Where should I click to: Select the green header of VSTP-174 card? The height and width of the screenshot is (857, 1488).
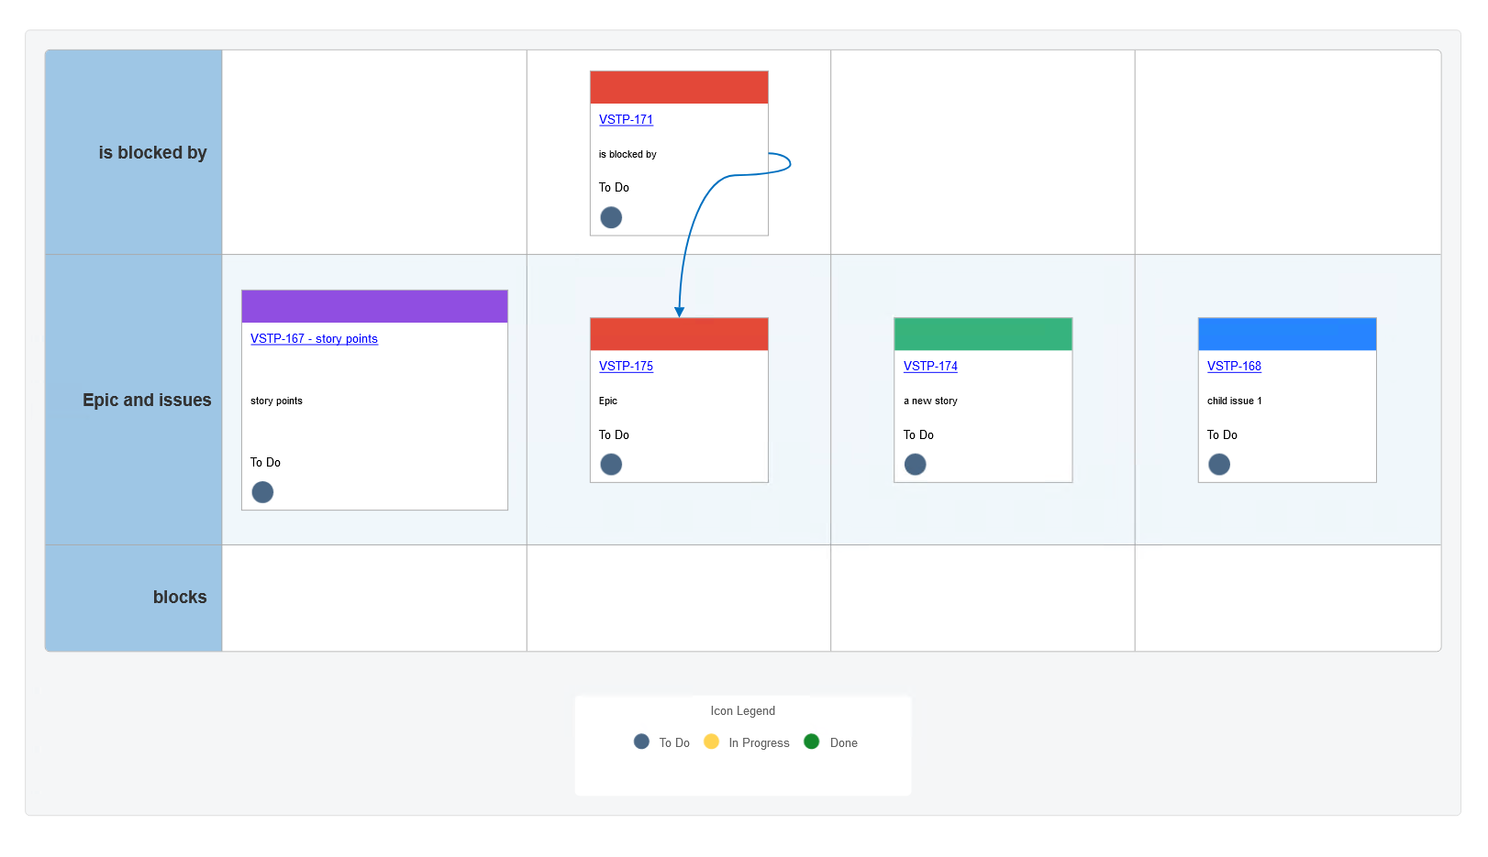(x=983, y=334)
